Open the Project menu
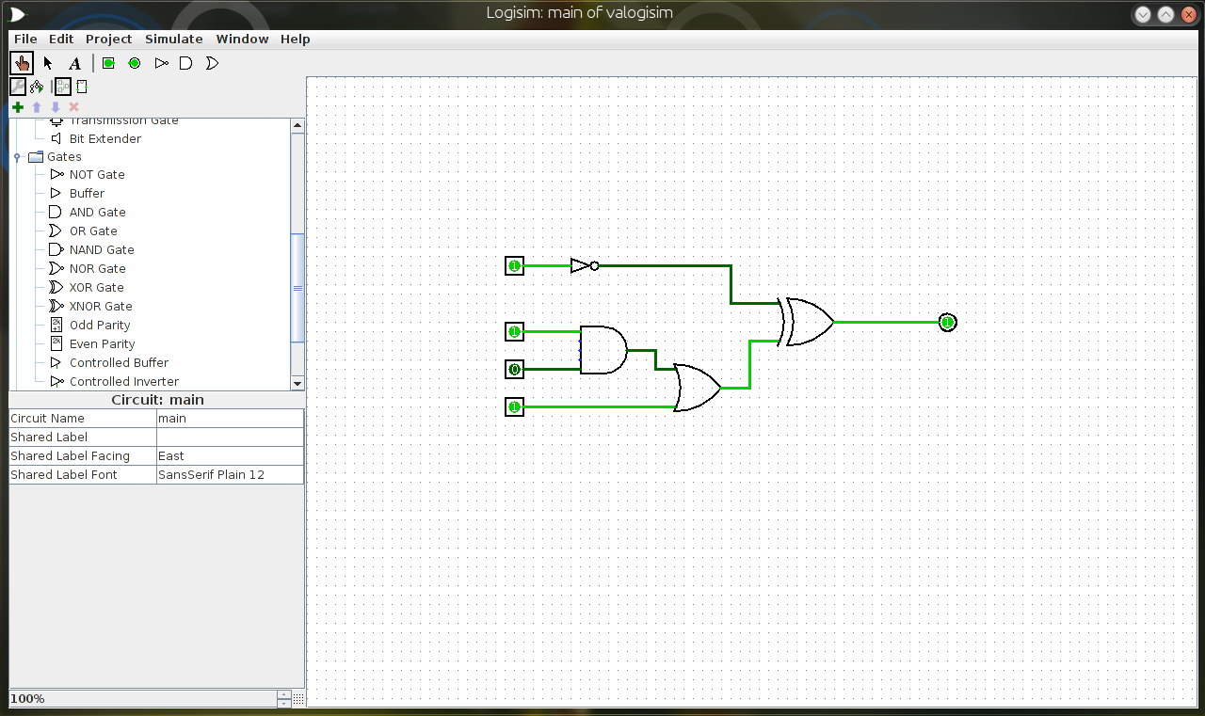This screenshot has height=716, width=1205. [x=108, y=39]
